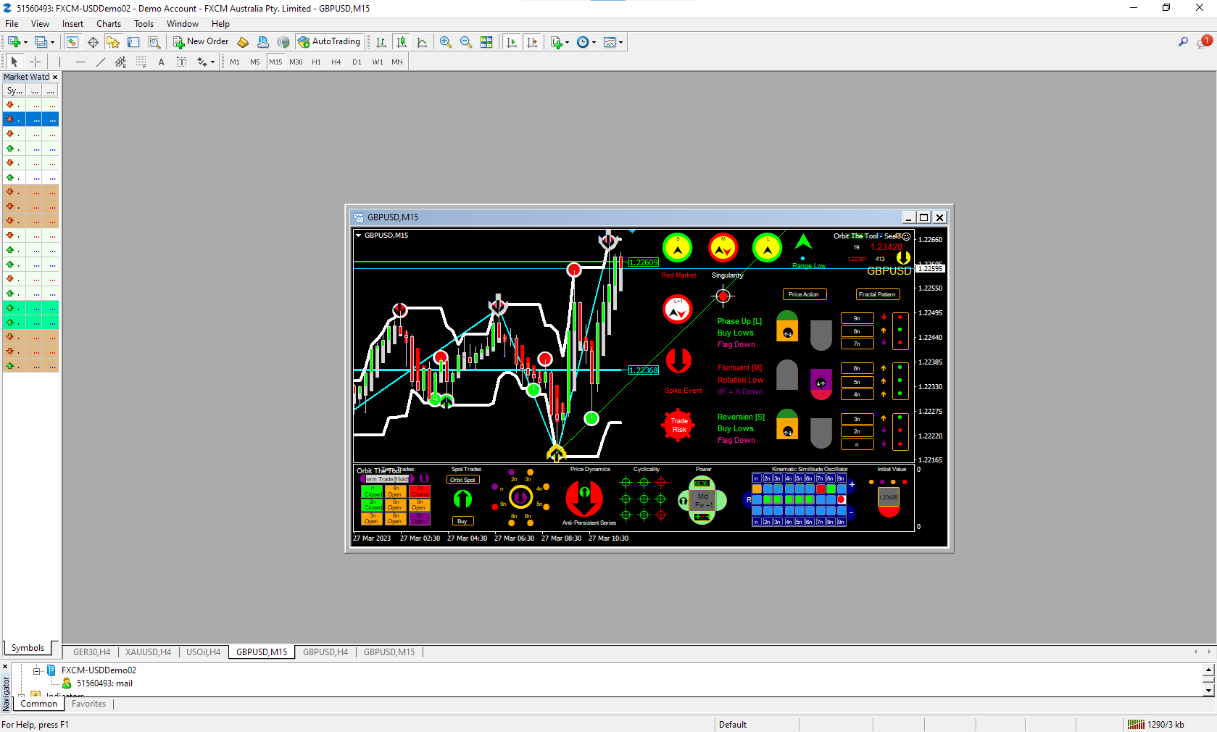Toggle the Market Watch window icon
The height and width of the screenshot is (732, 1217).
[x=72, y=42]
